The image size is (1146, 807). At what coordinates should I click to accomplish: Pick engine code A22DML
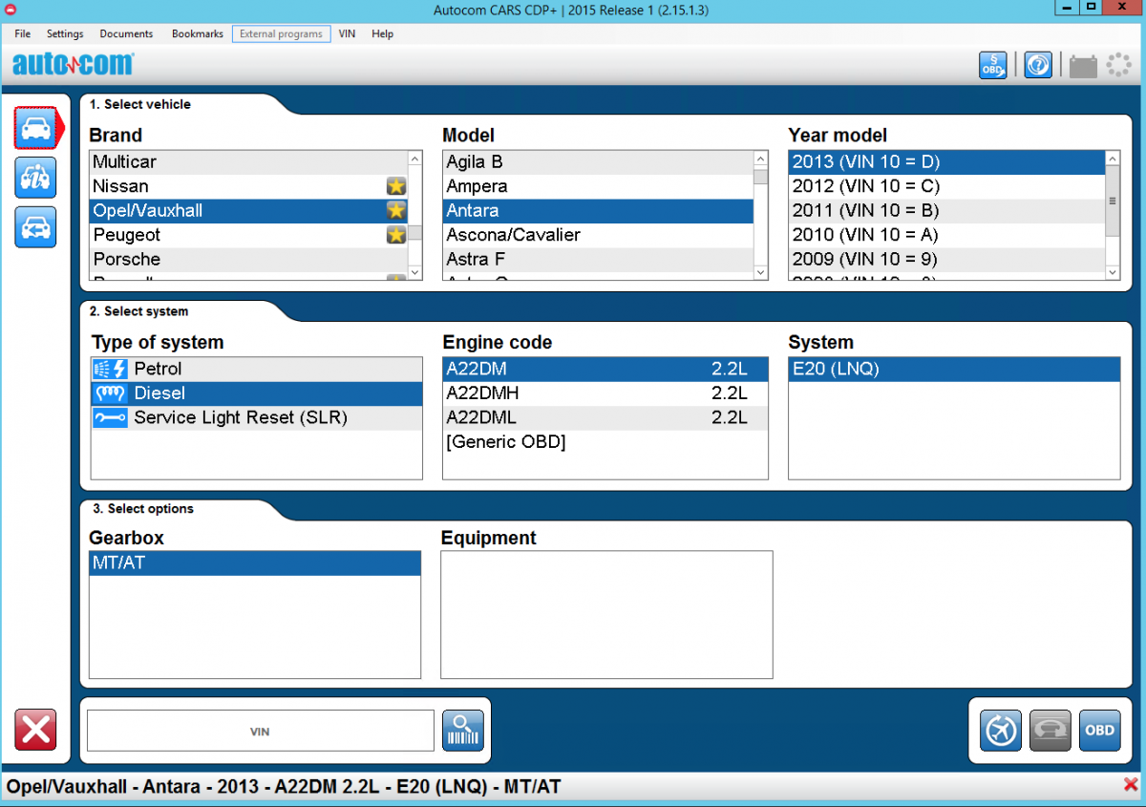click(605, 417)
